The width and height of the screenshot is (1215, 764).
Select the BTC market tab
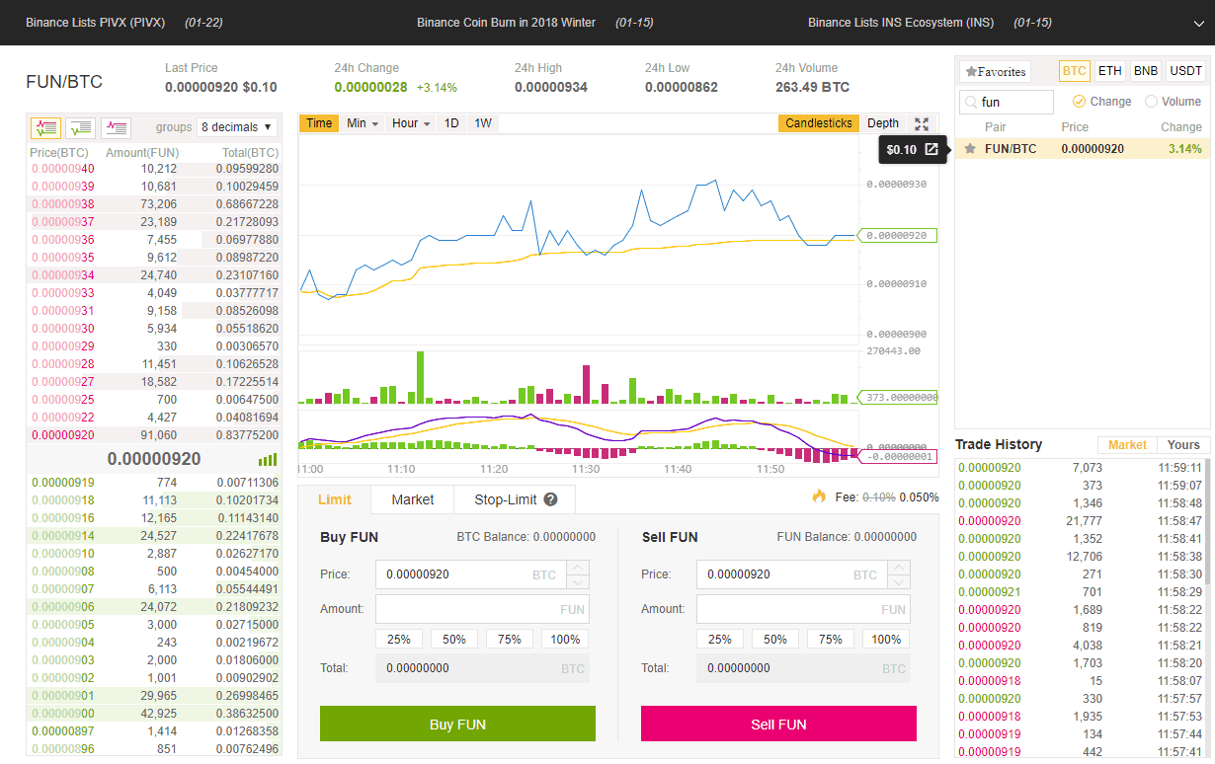pyautogui.click(x=1075, y=71)
